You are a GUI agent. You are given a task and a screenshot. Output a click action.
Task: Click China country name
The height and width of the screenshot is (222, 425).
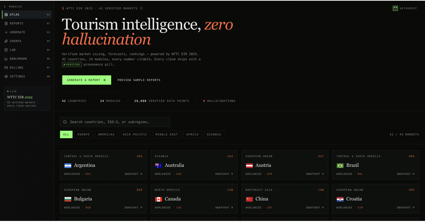point(262,199)
